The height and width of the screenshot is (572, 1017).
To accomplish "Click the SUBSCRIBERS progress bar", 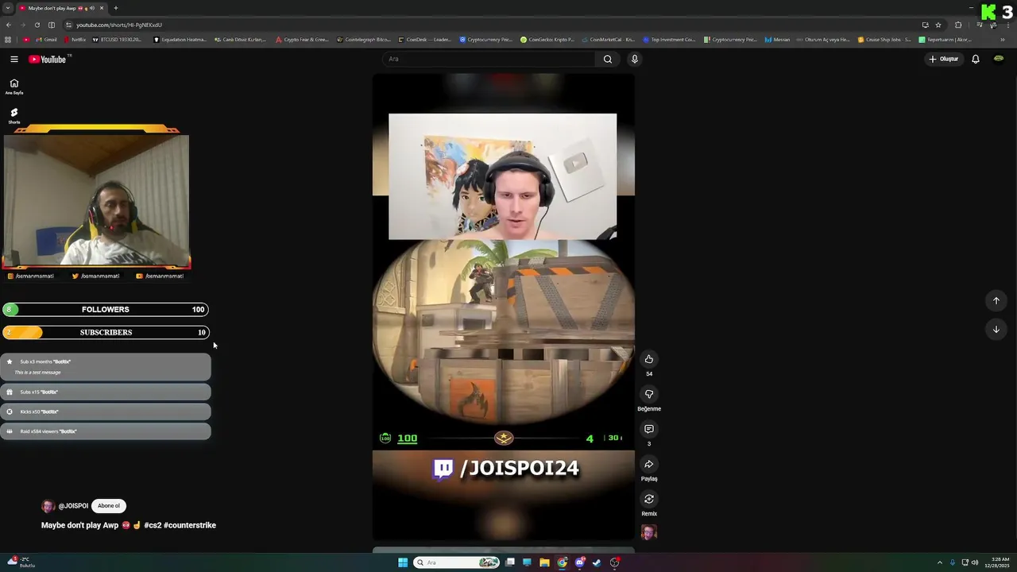I will pyautogui.click(x=106, y=332).
